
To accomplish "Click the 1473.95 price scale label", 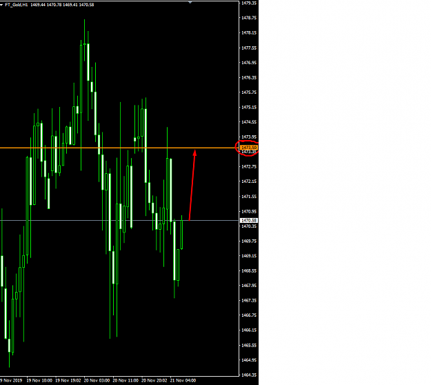I will click(249, 137).
